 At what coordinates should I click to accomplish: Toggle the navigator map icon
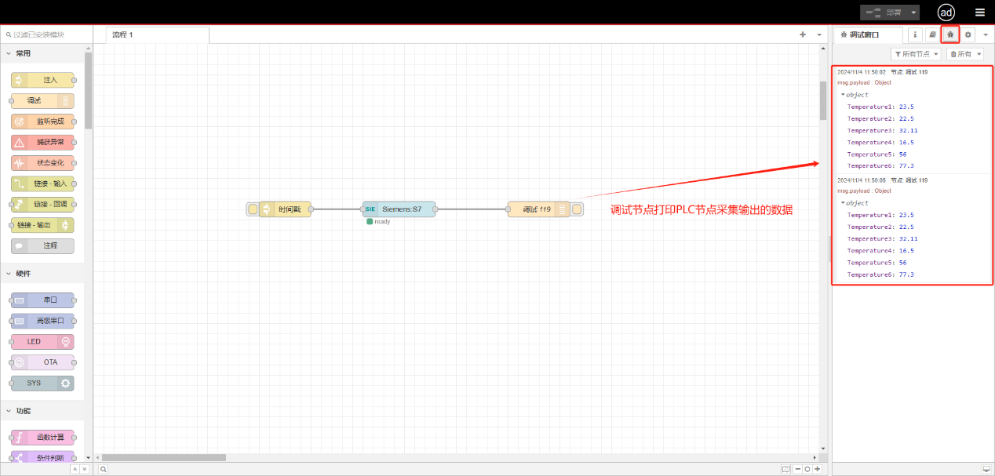coord(786,469)
